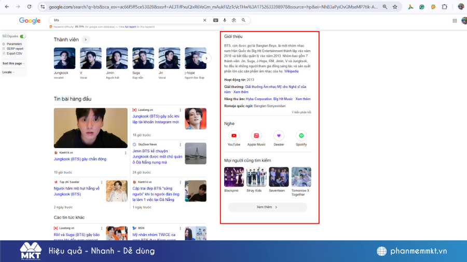Open SEOquake Parameters
Image resolution: width=467 pixels, height=262 pixels.
point(14,44)
